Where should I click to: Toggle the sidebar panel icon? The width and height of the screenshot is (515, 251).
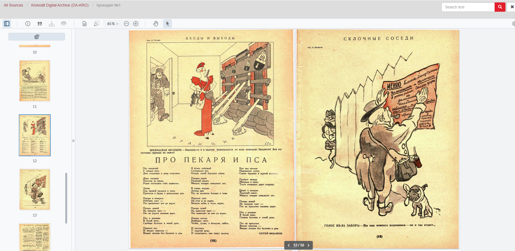(7, 24)
